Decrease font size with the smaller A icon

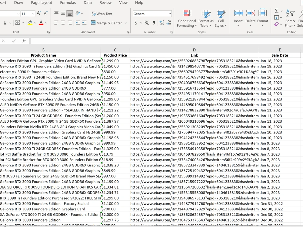pyautogui.click(x=46, y=13)
